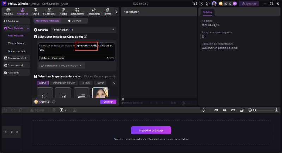
Task: Take a snapshot with the camera icon
Action: click(x=183, y=103)
